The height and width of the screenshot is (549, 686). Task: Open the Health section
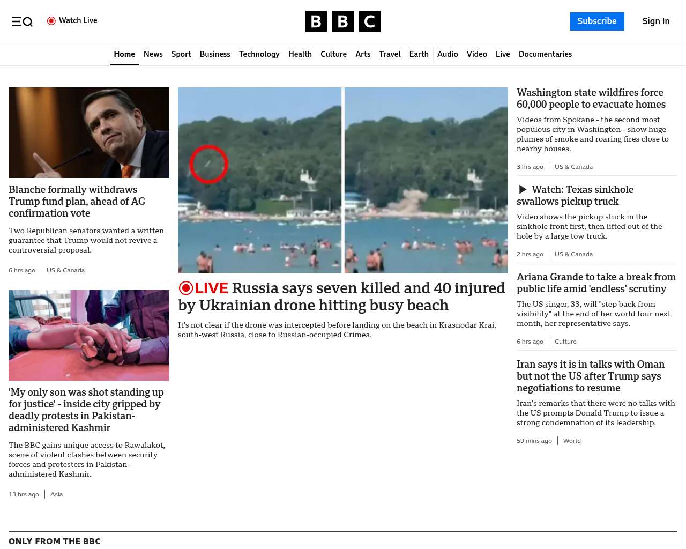pyautogui.click(x=300, y=54)
